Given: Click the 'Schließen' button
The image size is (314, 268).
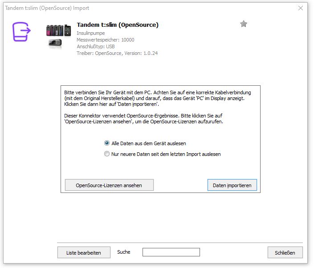Looking at the screenshot, I should coord(285,252).
